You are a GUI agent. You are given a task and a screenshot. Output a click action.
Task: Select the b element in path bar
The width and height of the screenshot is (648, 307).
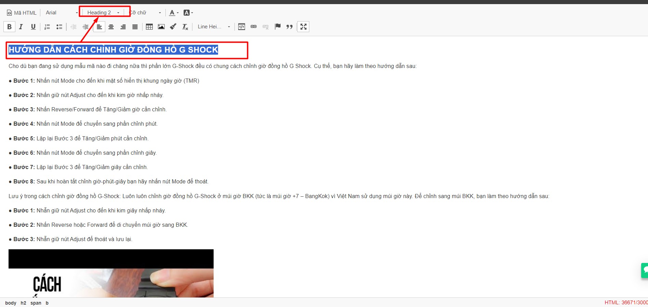click(x=47, y=303)
